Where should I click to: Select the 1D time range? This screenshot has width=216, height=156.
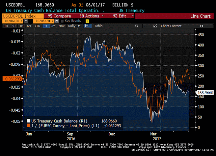tap(6, 26)
